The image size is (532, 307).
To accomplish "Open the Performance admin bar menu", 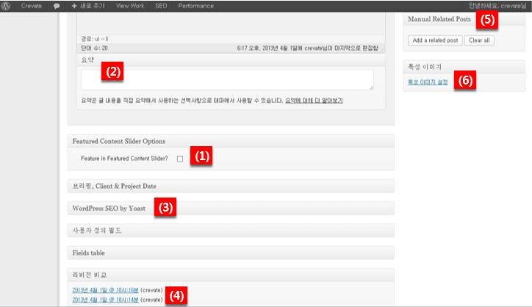I will [x=195, y=6].
